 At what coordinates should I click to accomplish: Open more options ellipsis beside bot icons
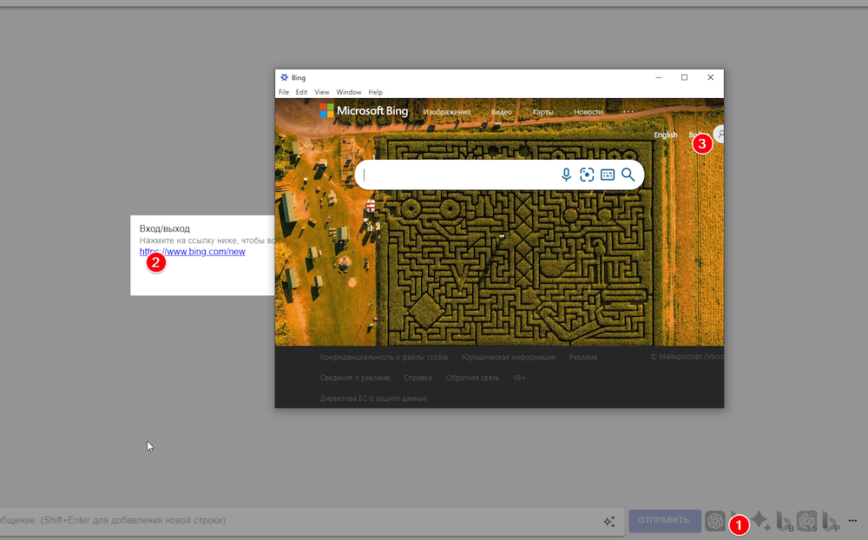[x=852, y=520]
